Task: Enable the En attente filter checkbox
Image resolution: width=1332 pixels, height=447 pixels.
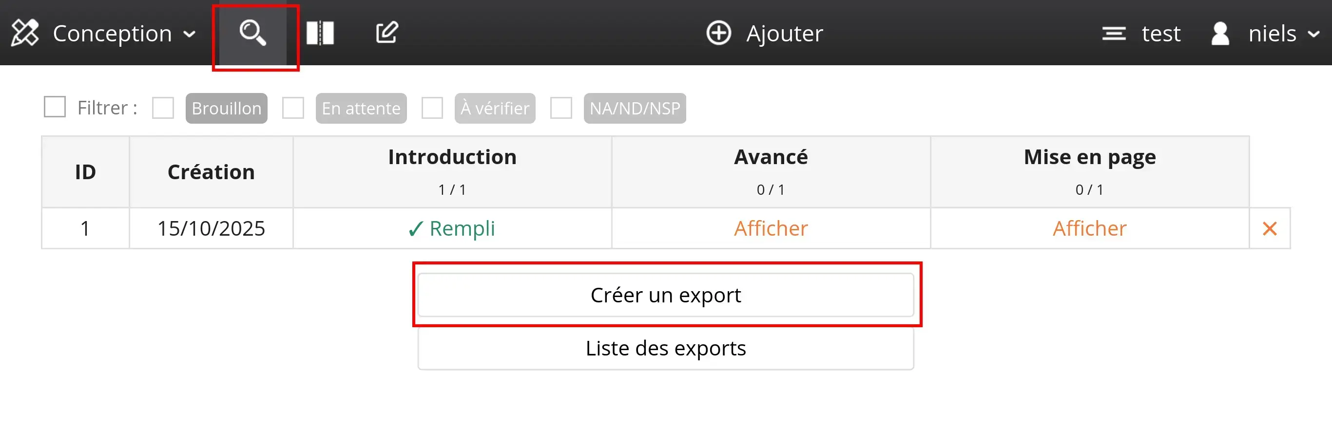Action: pos(293,108)
